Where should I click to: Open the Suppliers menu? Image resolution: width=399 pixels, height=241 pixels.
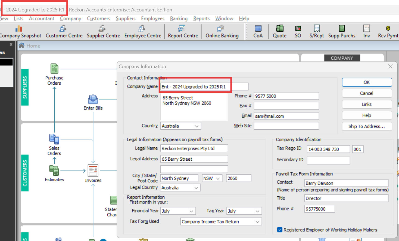pyautogui.click(x=126, y=19)
